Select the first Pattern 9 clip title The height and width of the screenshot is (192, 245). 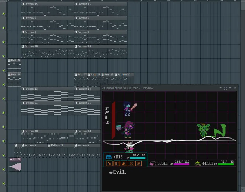coord(30,145)
